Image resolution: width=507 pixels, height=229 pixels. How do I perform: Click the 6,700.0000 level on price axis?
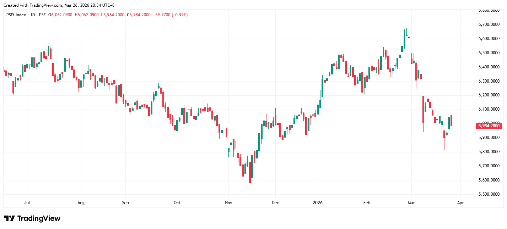(x=489, y=24)
